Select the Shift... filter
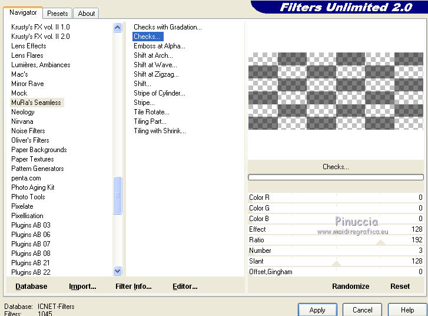Screen dimensions: 428x316 coord(142,84)
